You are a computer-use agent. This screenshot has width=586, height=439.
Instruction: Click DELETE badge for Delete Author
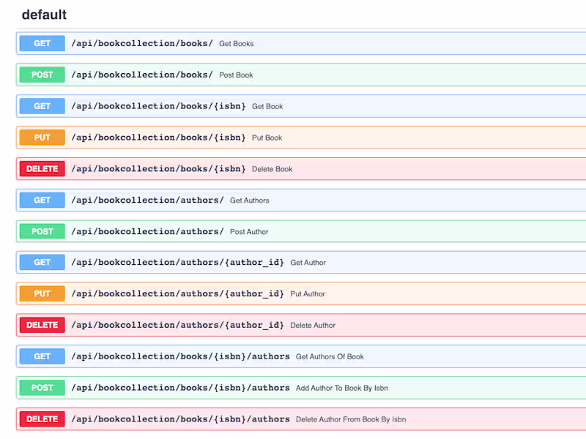click(42, 325)
